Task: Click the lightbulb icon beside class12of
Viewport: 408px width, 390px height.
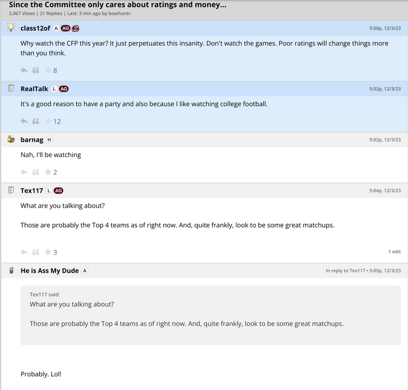Action: point(11,28)
